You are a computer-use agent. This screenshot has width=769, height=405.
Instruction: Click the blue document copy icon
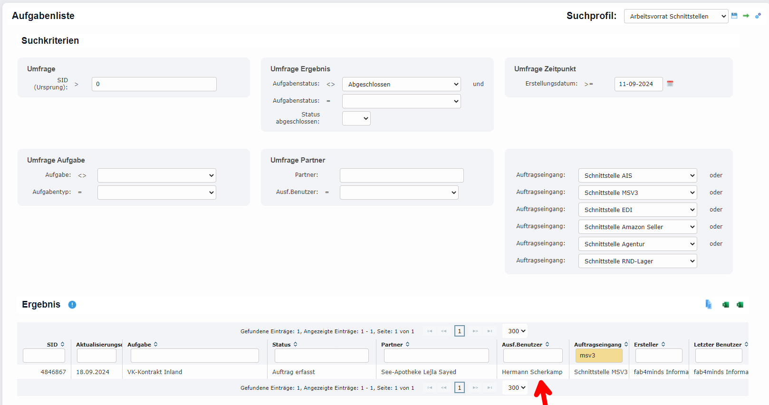[709, 305]
